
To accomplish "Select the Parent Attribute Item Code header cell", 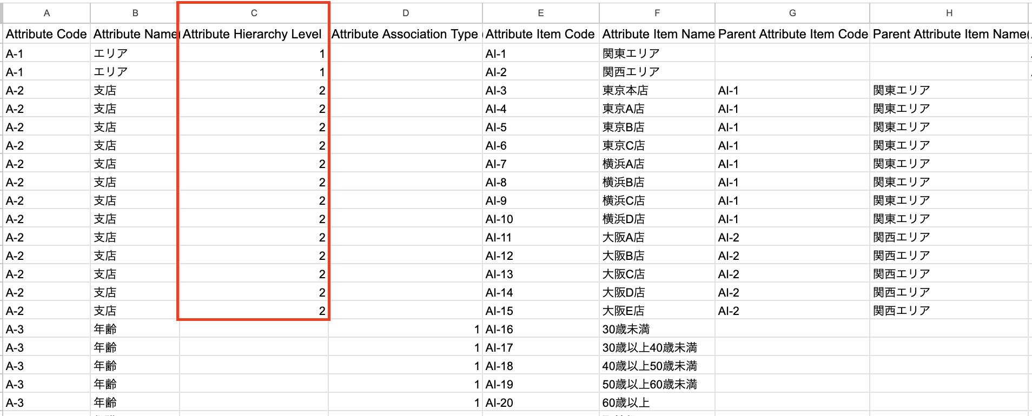I will tap(792, 34).
